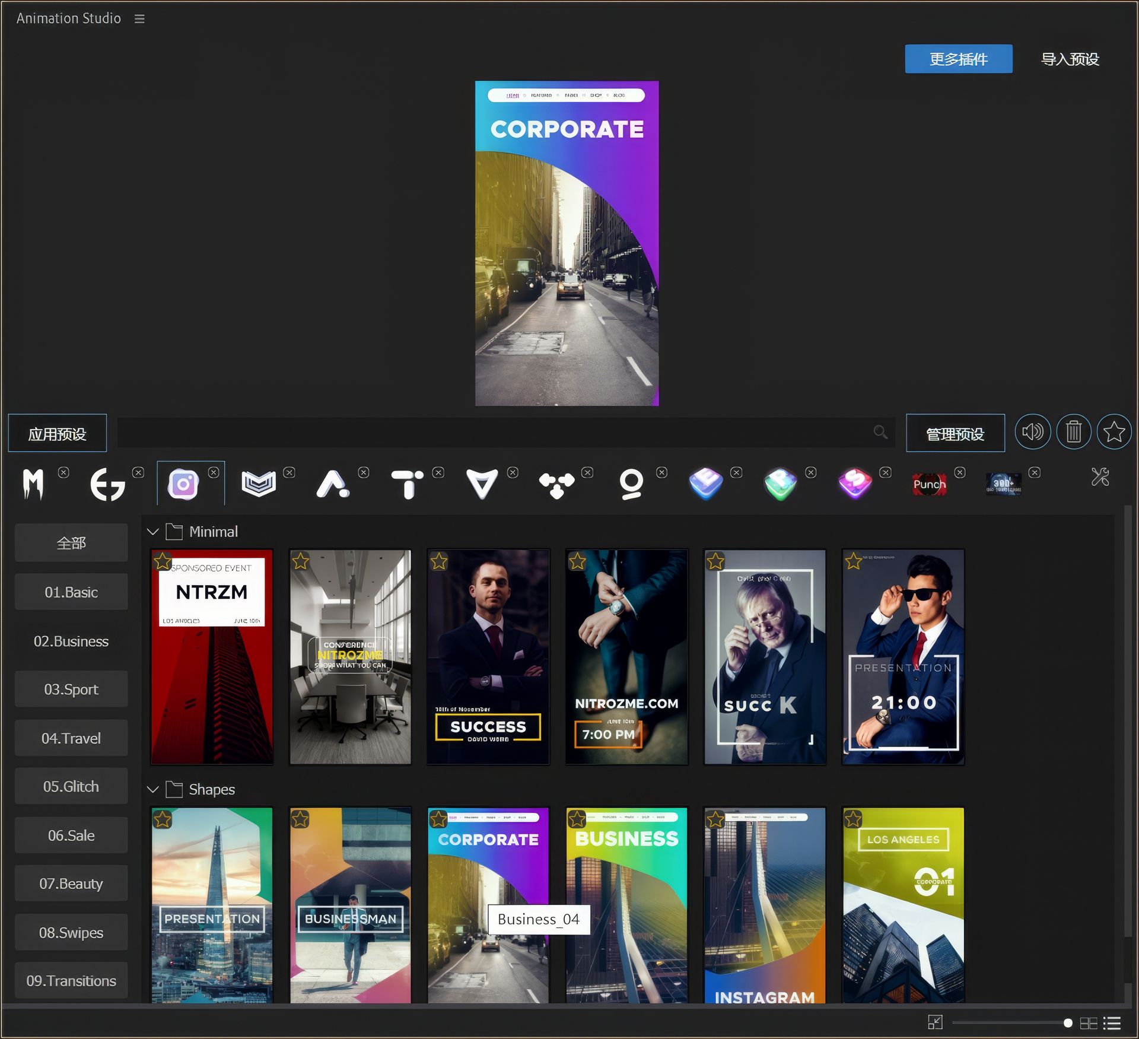Select the 300+ pack icon

coord(1004,484)
